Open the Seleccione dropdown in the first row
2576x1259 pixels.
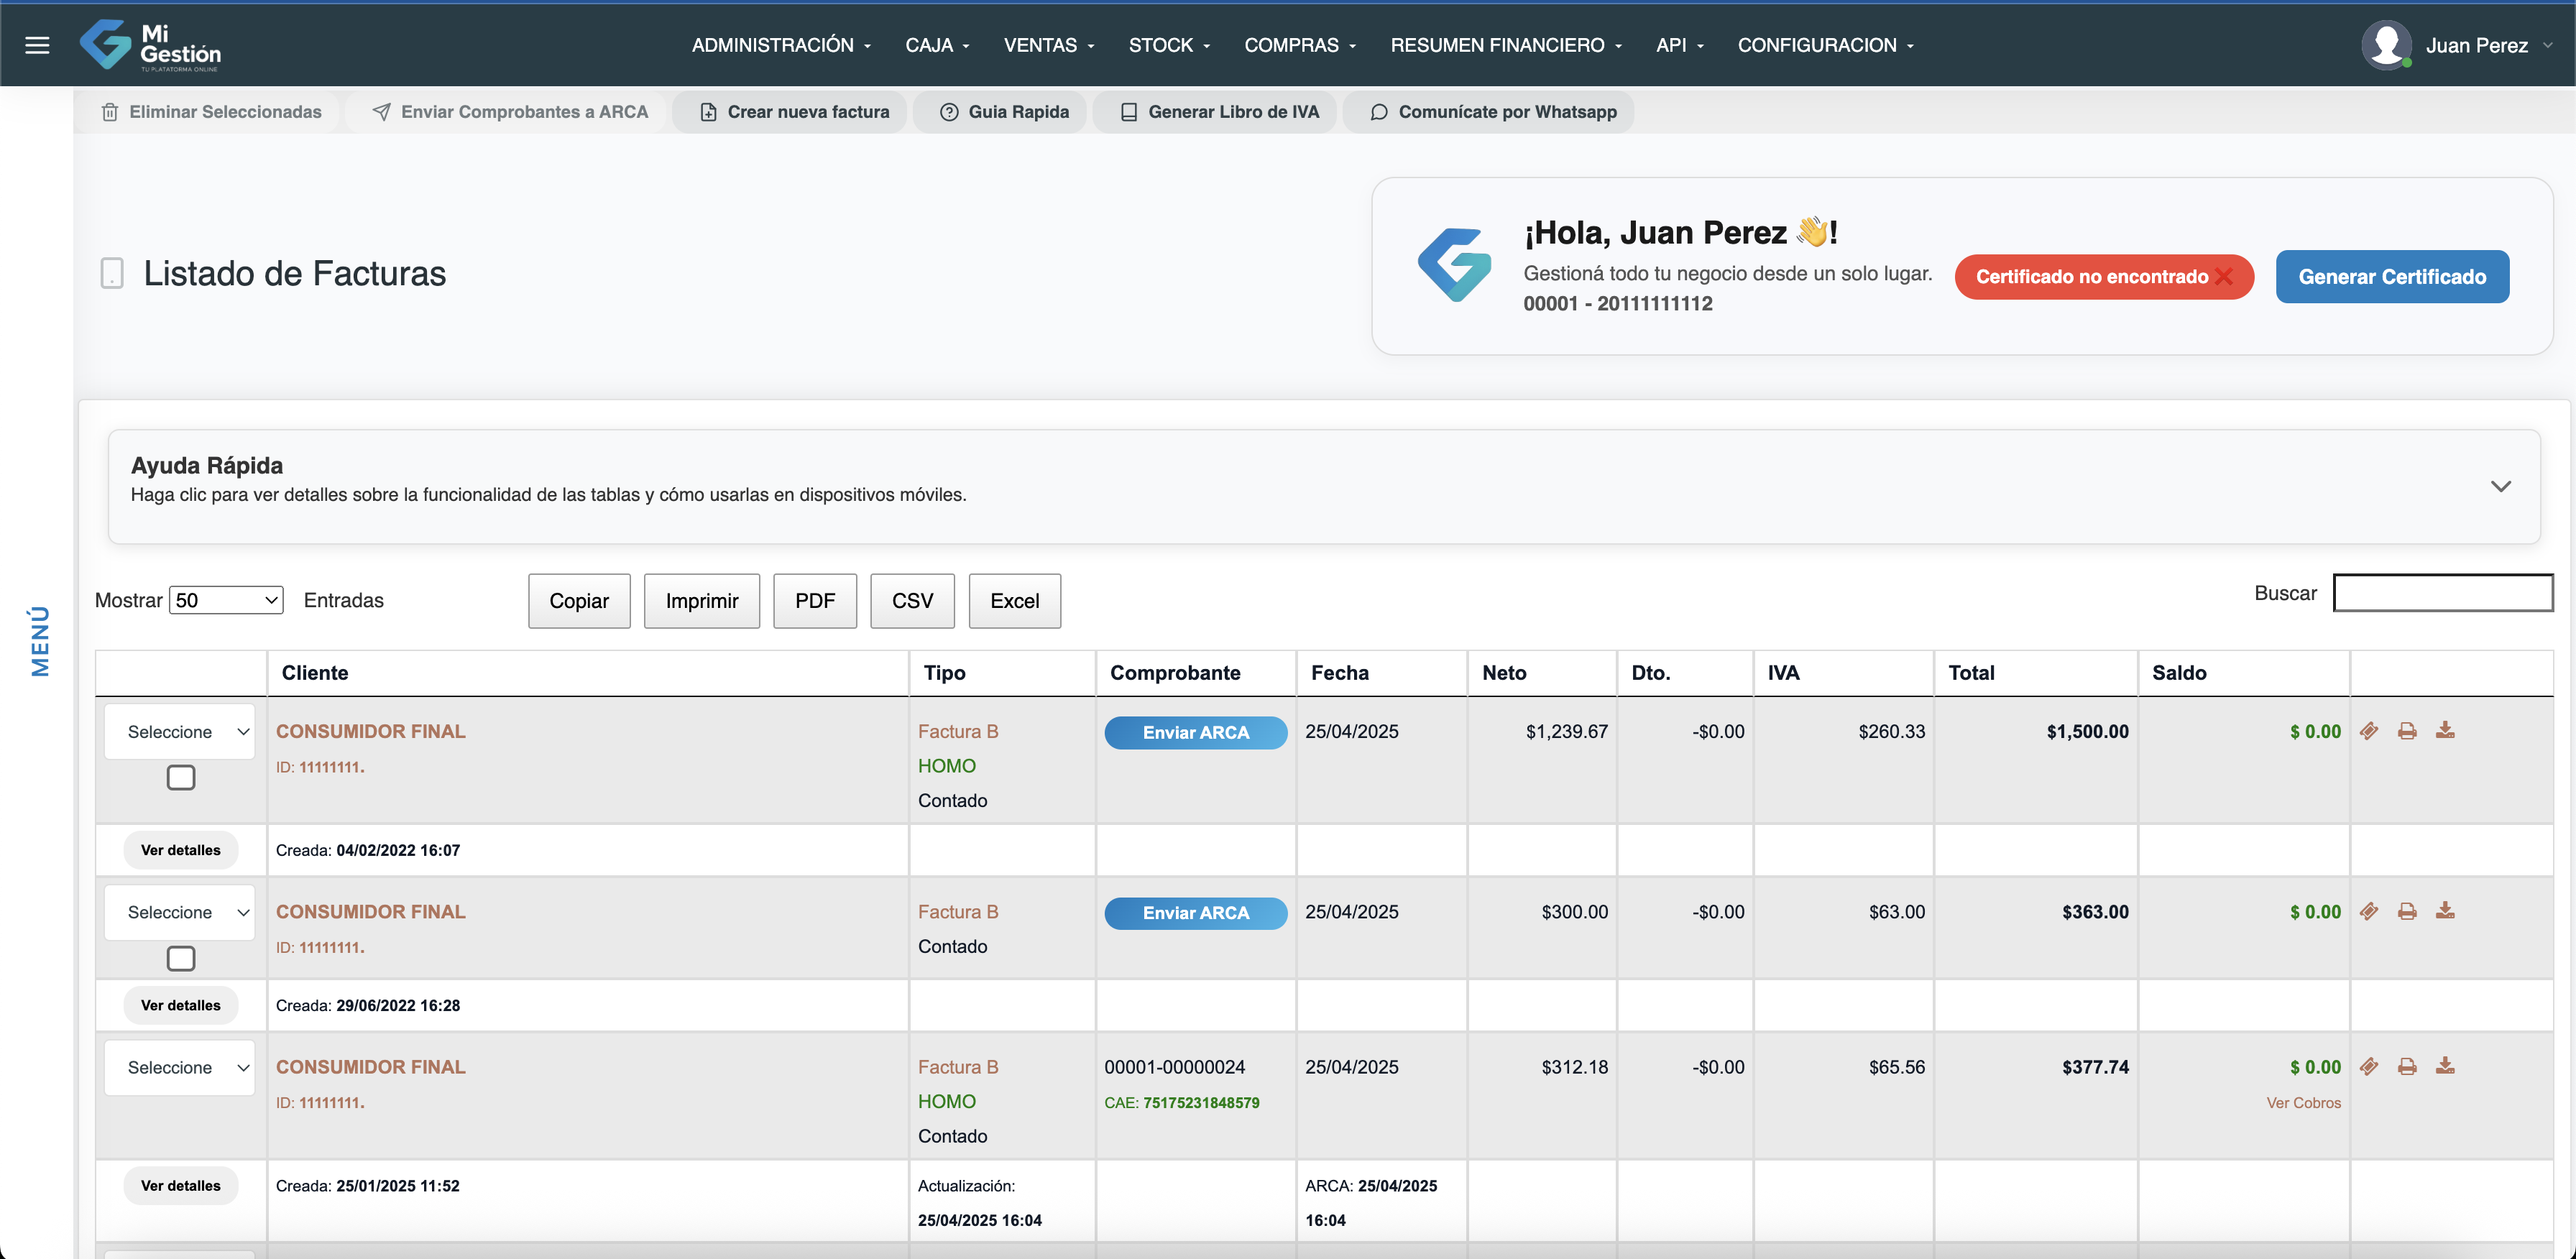pos(181,731)
